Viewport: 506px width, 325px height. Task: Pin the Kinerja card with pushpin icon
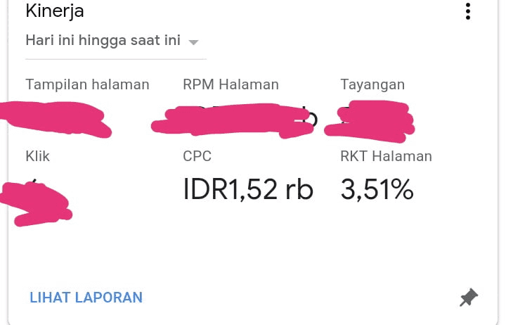[x=469, y=298]
